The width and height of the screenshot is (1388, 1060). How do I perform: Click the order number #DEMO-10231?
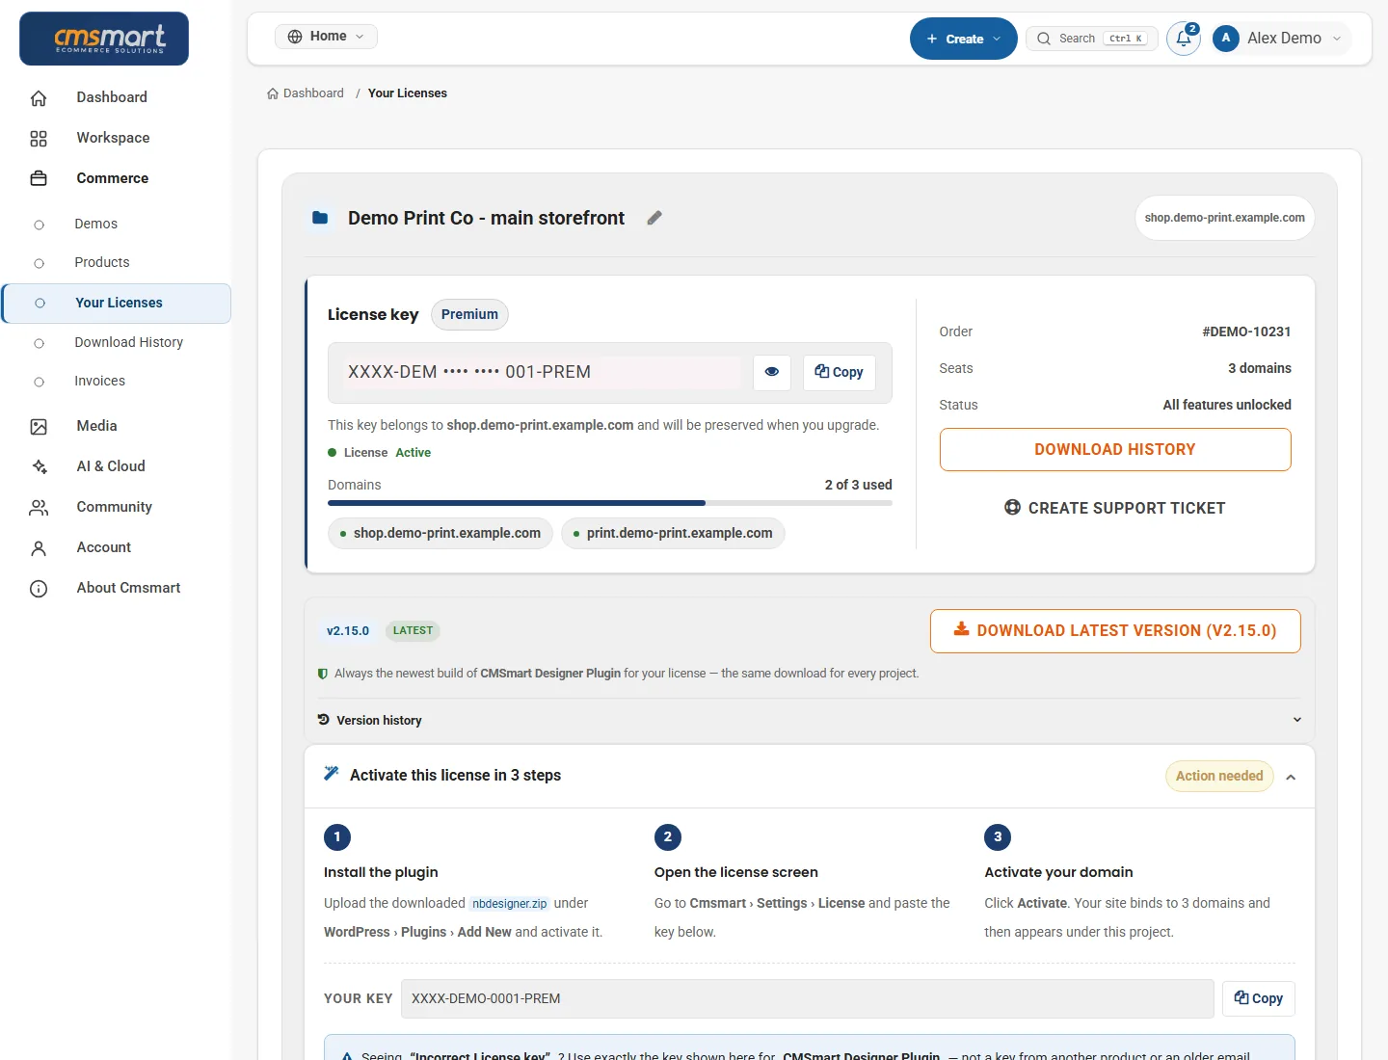coord(1246,331)
